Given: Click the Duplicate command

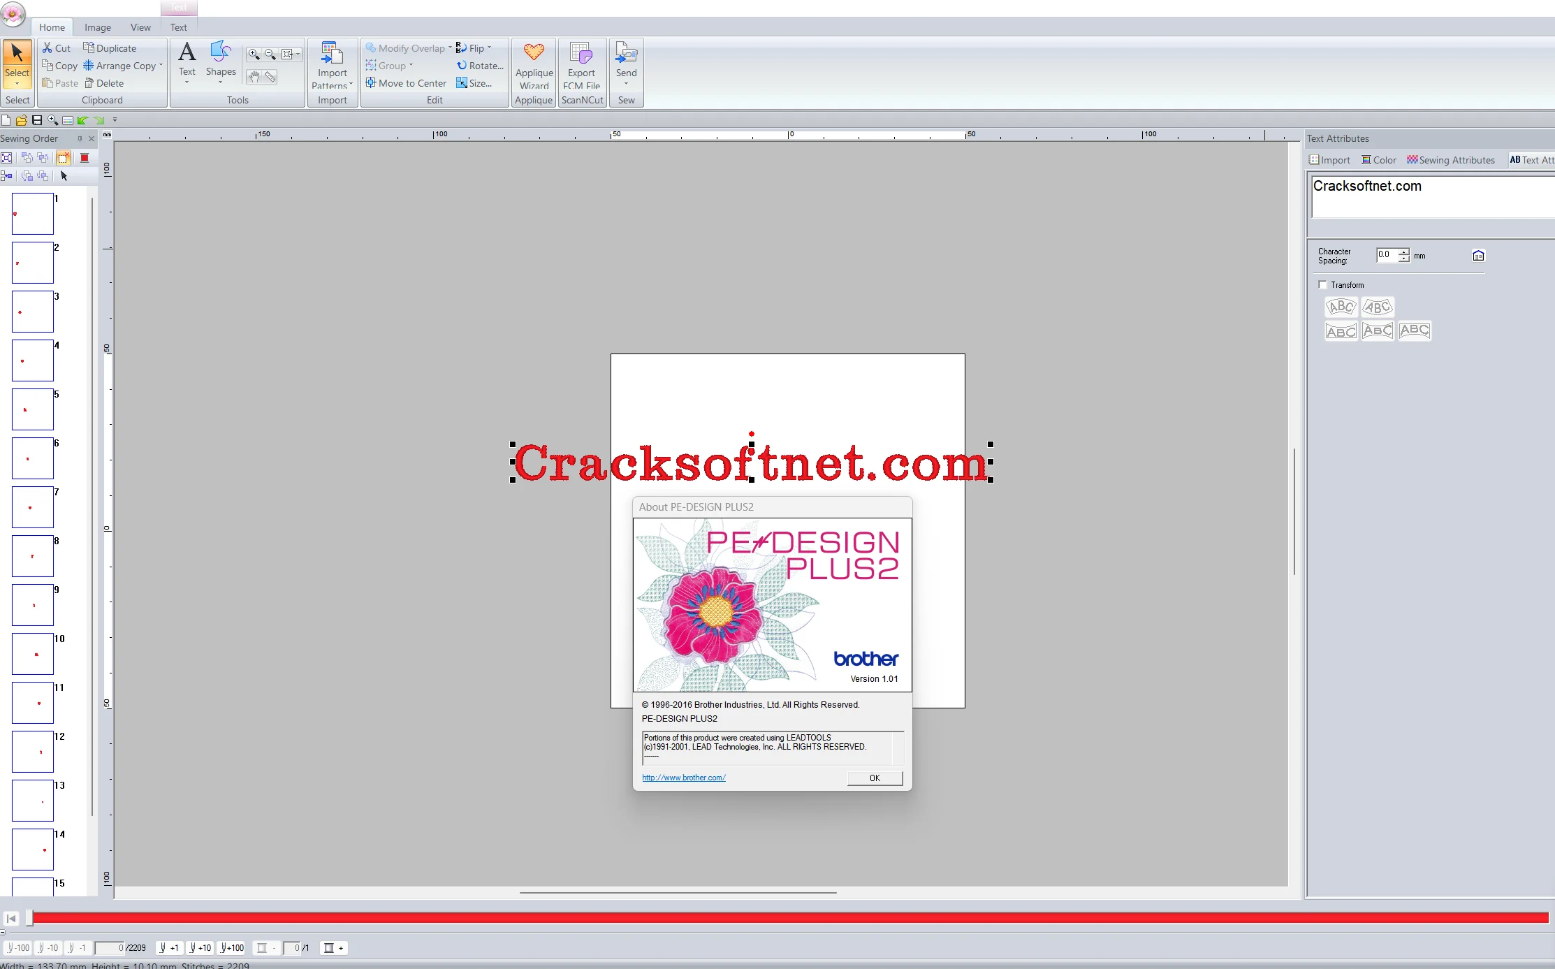Looking at the screenshot, I should tap(110, 48).
